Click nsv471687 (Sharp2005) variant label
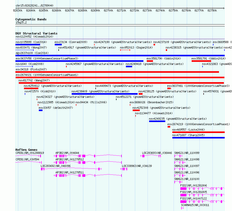Viewport: 232px width, 211px height. 188,135
